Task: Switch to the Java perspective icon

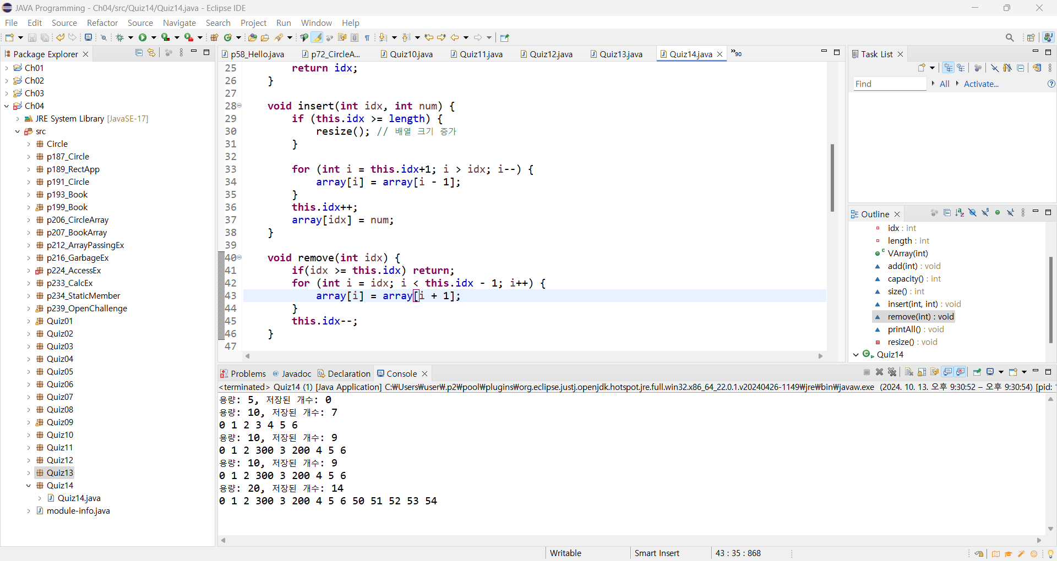Action: tap(1048, 37)
